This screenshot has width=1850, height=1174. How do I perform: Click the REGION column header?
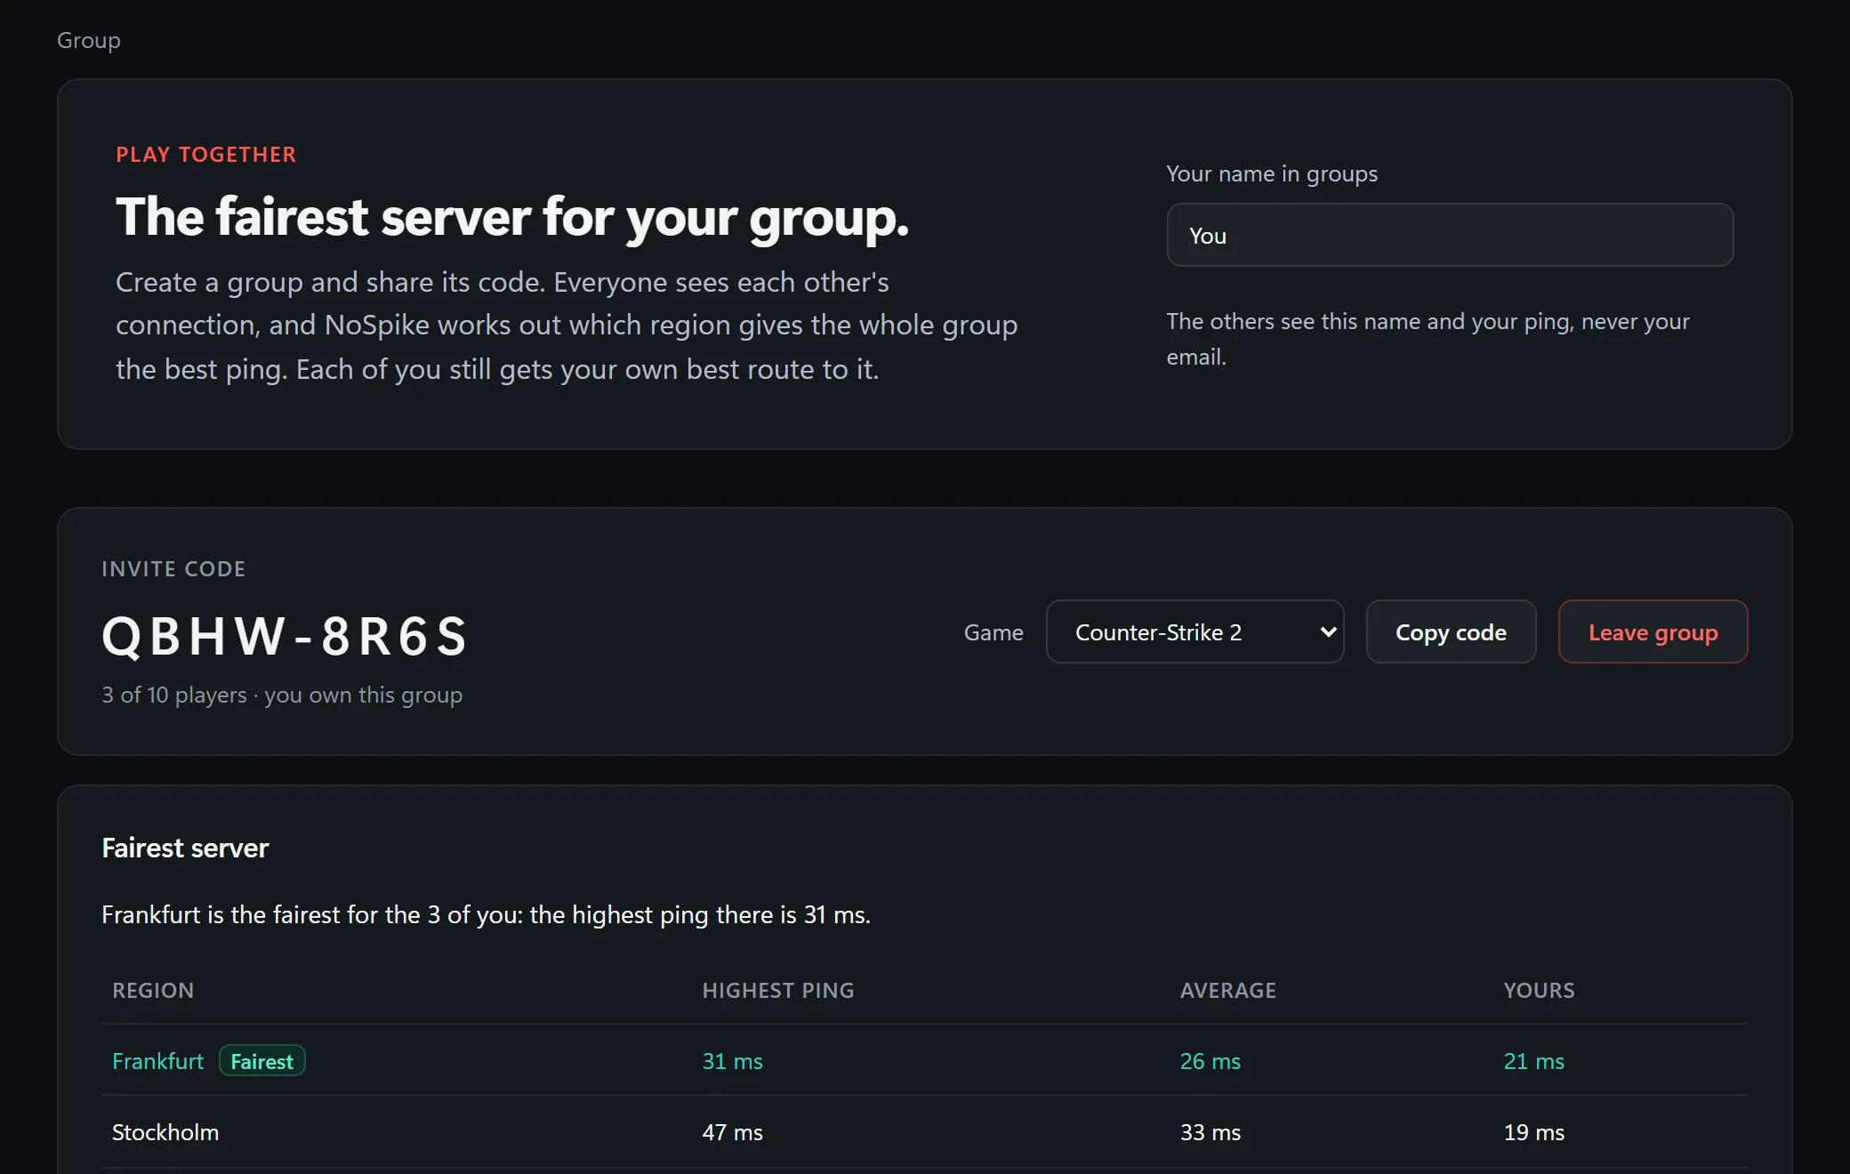click(x=153, y=990)
